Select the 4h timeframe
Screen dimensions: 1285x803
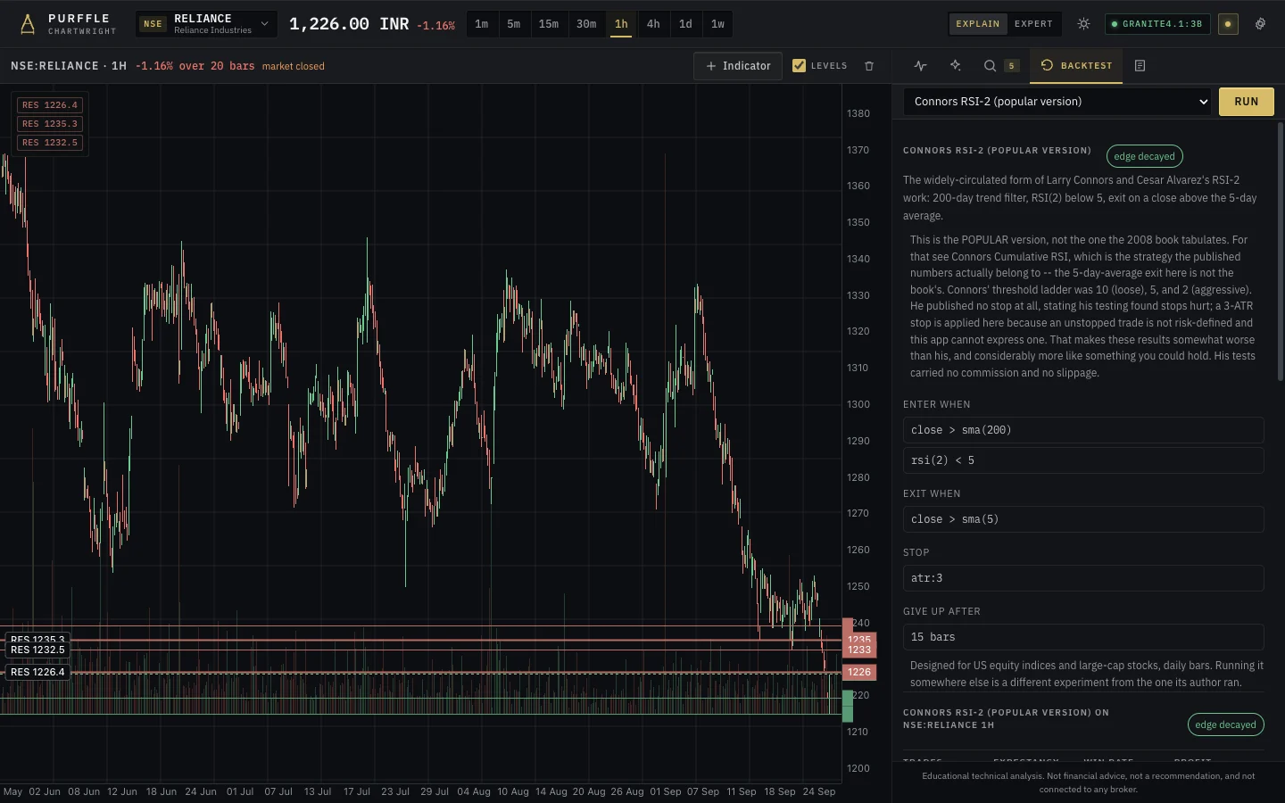click(653, 24)
